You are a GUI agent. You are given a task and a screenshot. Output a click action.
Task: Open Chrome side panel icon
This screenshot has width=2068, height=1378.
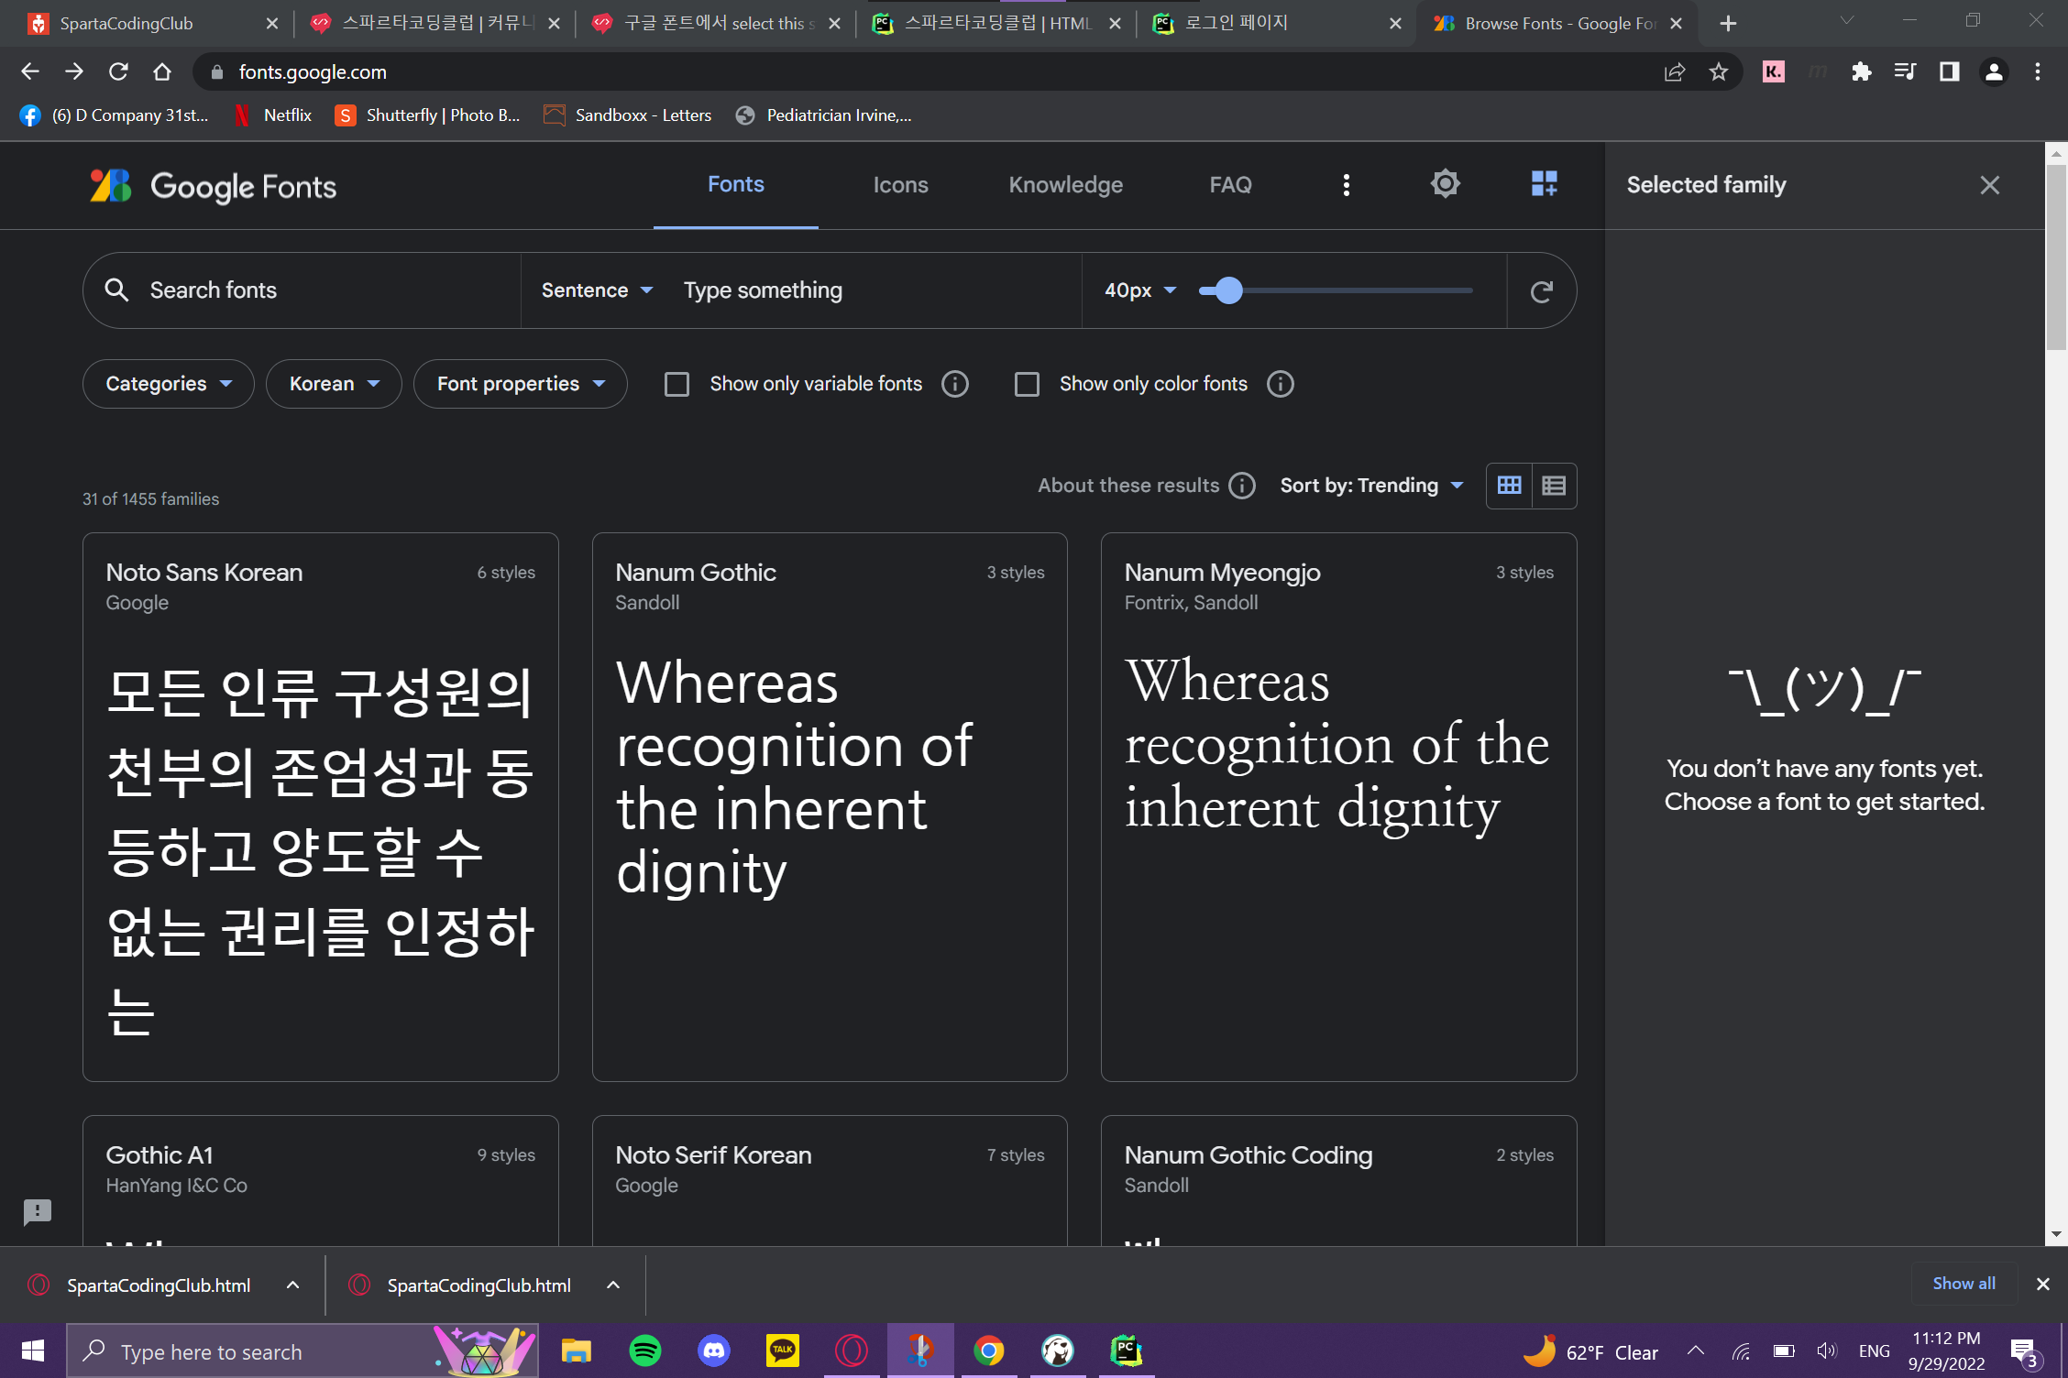[x=1949, y=71]
